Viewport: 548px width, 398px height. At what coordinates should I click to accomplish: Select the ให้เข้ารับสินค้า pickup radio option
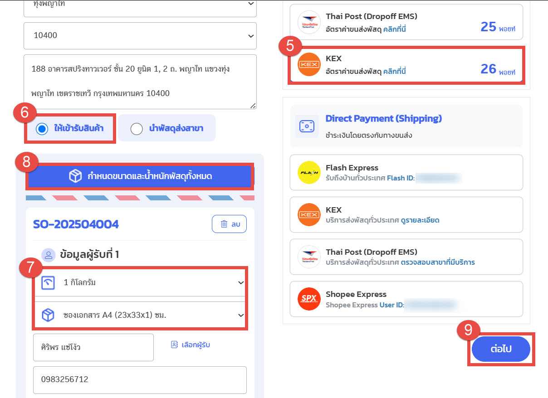tap(42, 129)
